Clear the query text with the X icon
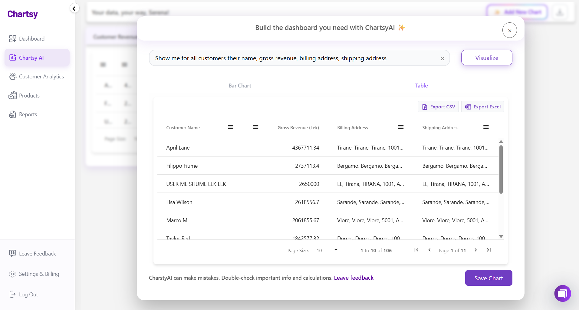 (x=442, y=58)
